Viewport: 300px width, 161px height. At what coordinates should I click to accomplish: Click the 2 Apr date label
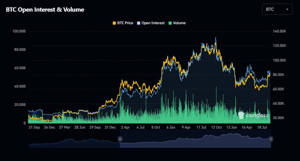point(125,127)
